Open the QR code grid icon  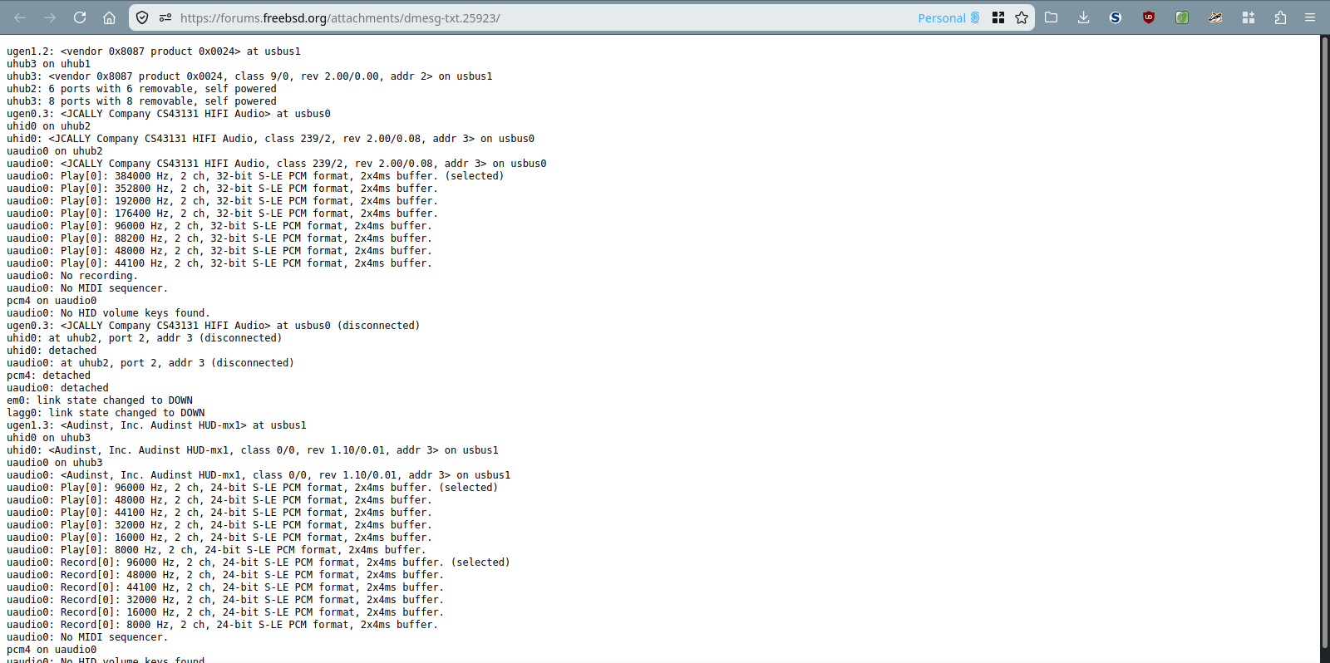[x=998, y=17]
